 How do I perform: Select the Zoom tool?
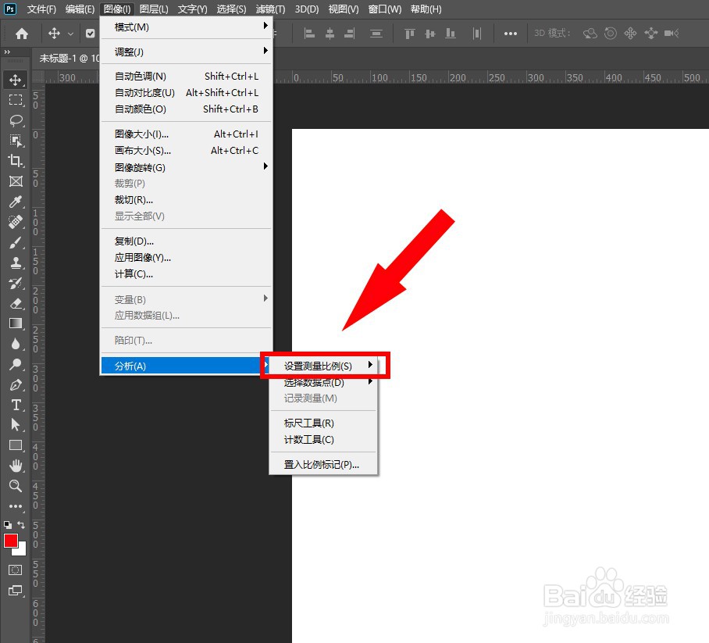click(x=16, y=486)
